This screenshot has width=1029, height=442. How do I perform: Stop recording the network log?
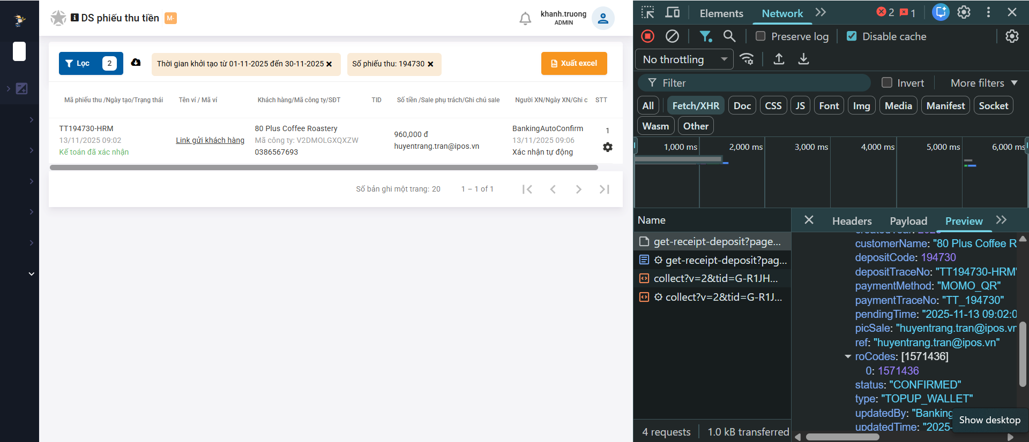(648, 36)
